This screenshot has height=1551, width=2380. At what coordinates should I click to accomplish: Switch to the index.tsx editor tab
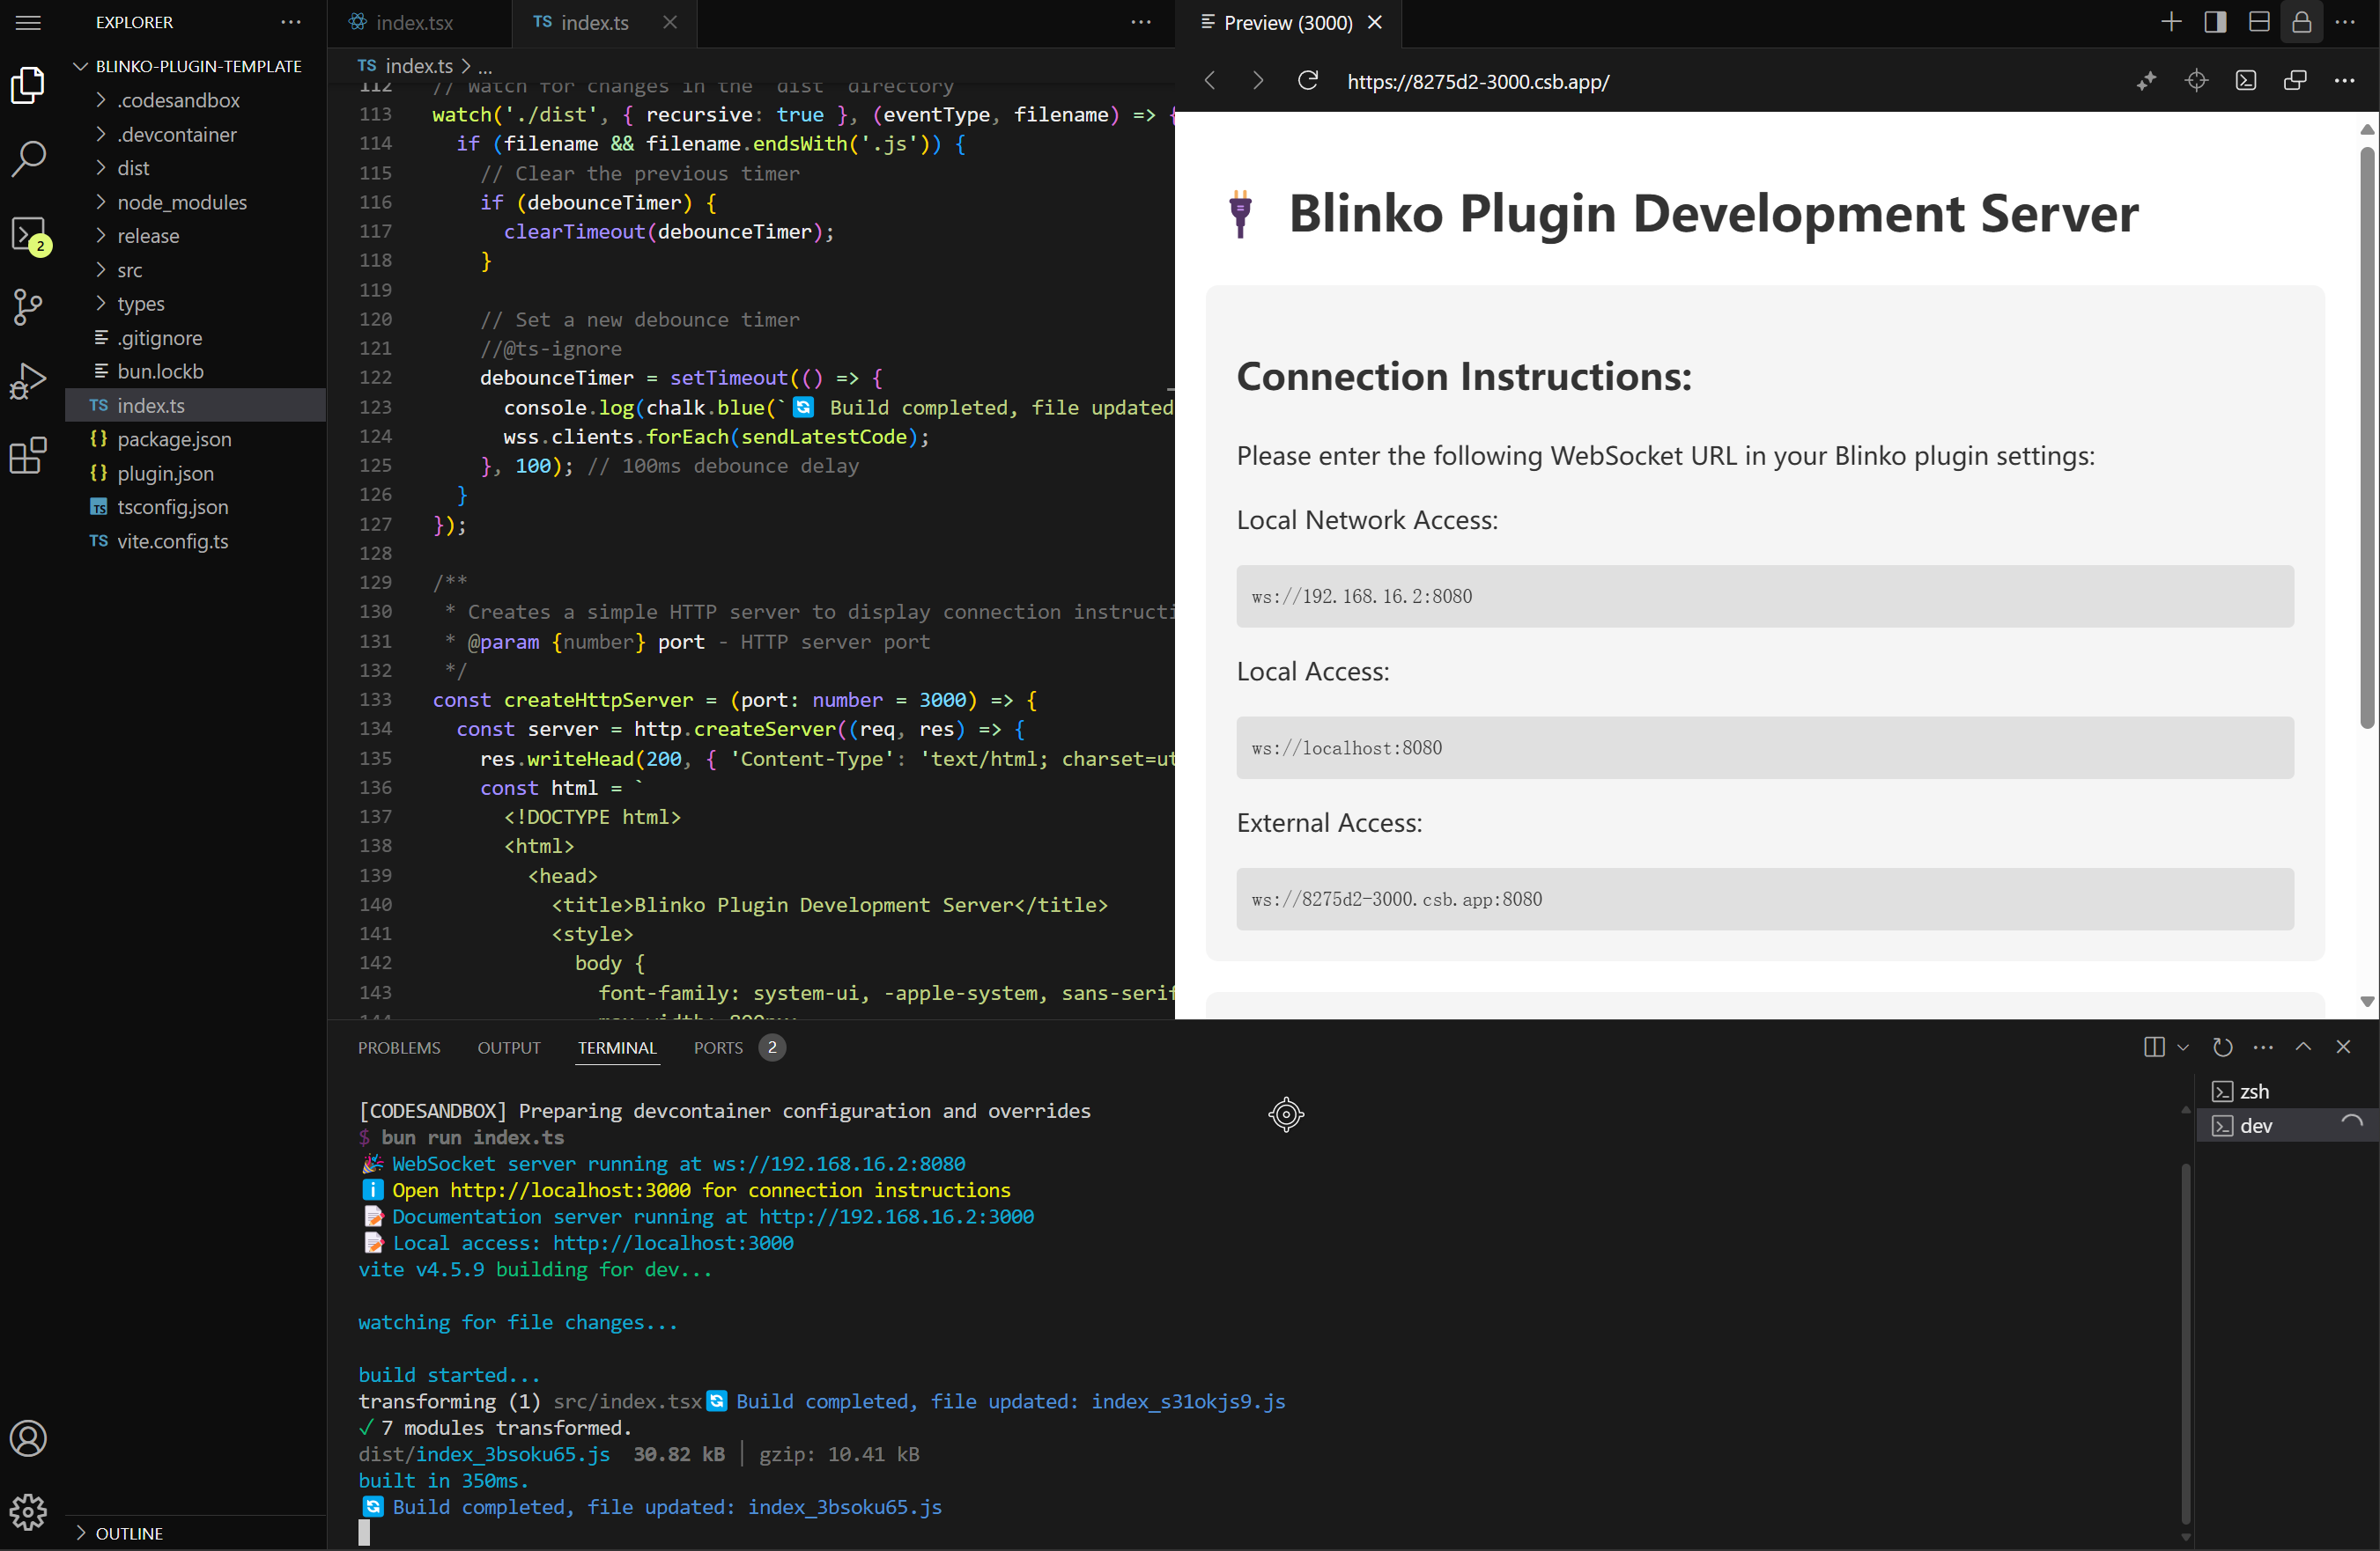[418, 22]
